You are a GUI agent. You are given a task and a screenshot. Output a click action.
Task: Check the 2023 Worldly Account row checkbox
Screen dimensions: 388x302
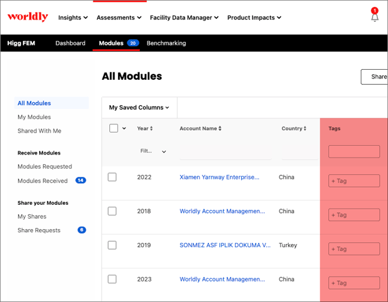(112, 279)
